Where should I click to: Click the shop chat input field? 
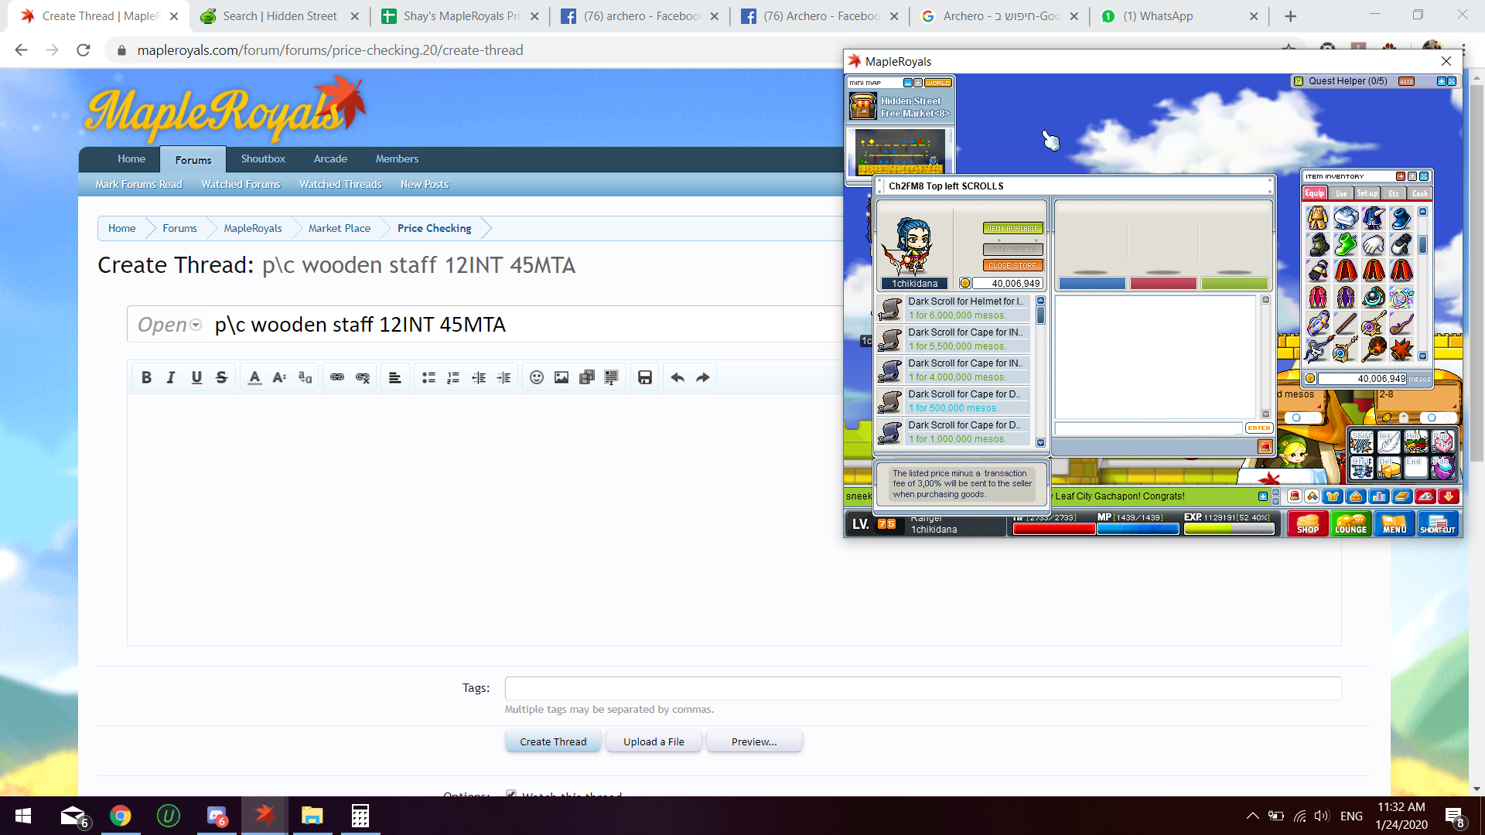point(1148,428)
